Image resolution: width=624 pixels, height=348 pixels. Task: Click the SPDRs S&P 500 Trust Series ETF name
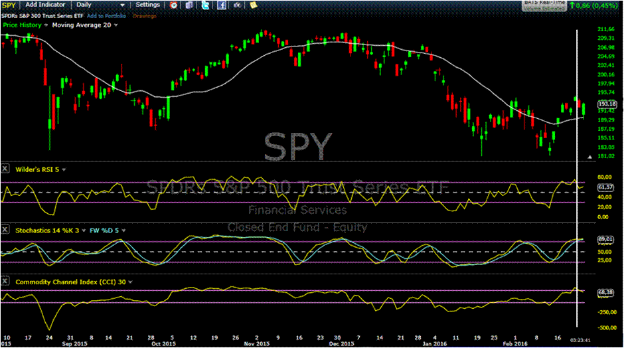tap(42, 16)
